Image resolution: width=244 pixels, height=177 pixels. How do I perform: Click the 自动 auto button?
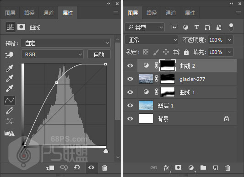coord(99,54)
